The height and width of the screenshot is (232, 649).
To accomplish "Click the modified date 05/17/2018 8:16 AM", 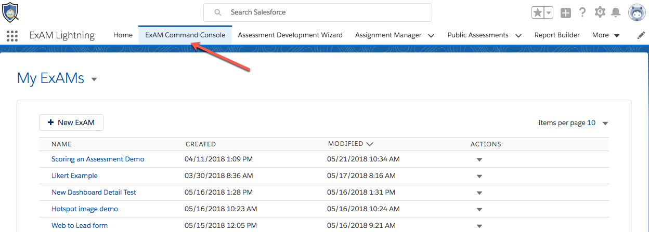I will tap(361, 175).
